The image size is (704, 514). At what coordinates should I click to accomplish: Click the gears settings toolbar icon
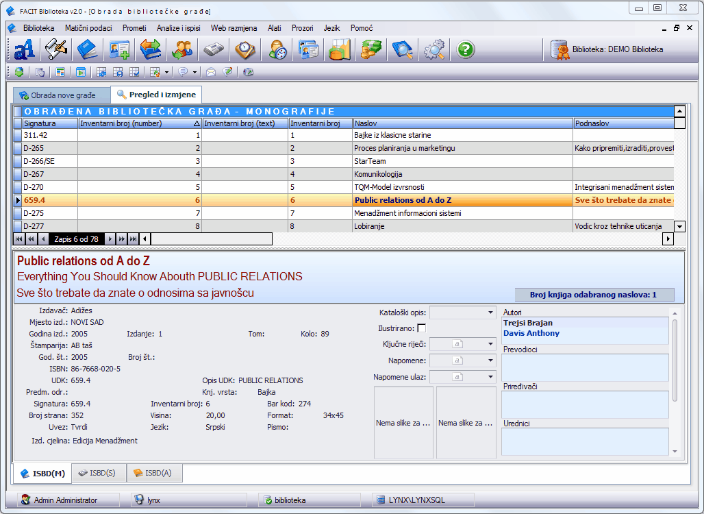pyautogui.click(x=433, y=49)
